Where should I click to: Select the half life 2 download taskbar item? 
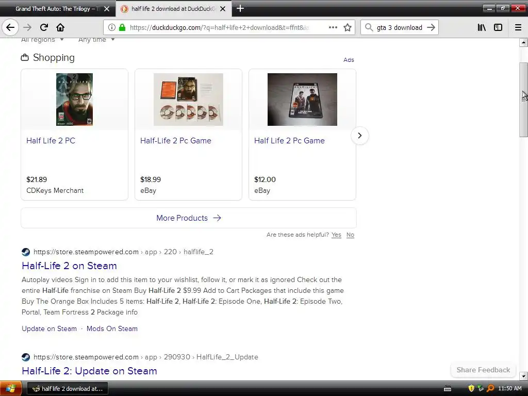67,389
